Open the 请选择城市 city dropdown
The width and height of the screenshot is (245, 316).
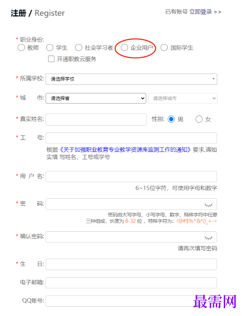(x=183, y=98)
